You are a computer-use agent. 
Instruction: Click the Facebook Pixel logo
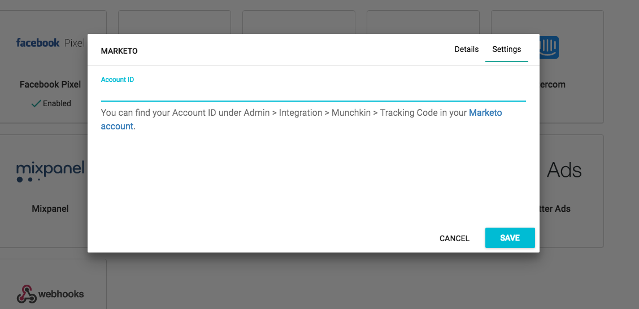tap(50, 43)
